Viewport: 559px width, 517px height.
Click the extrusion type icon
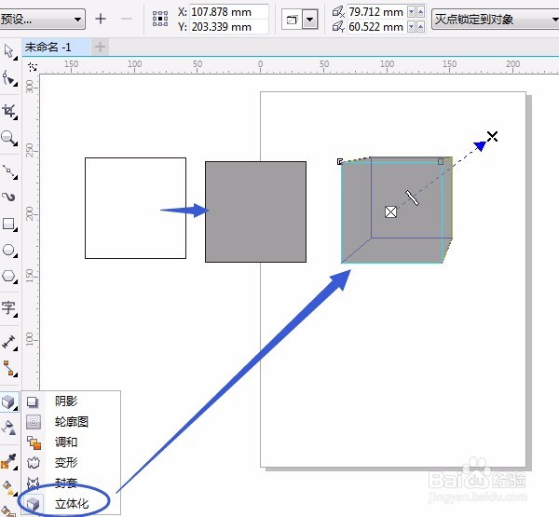tap(292, 20)
